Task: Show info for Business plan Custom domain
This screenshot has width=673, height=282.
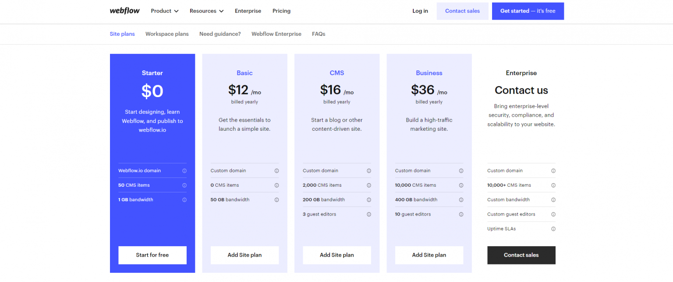Action: (x=461, y=171)
